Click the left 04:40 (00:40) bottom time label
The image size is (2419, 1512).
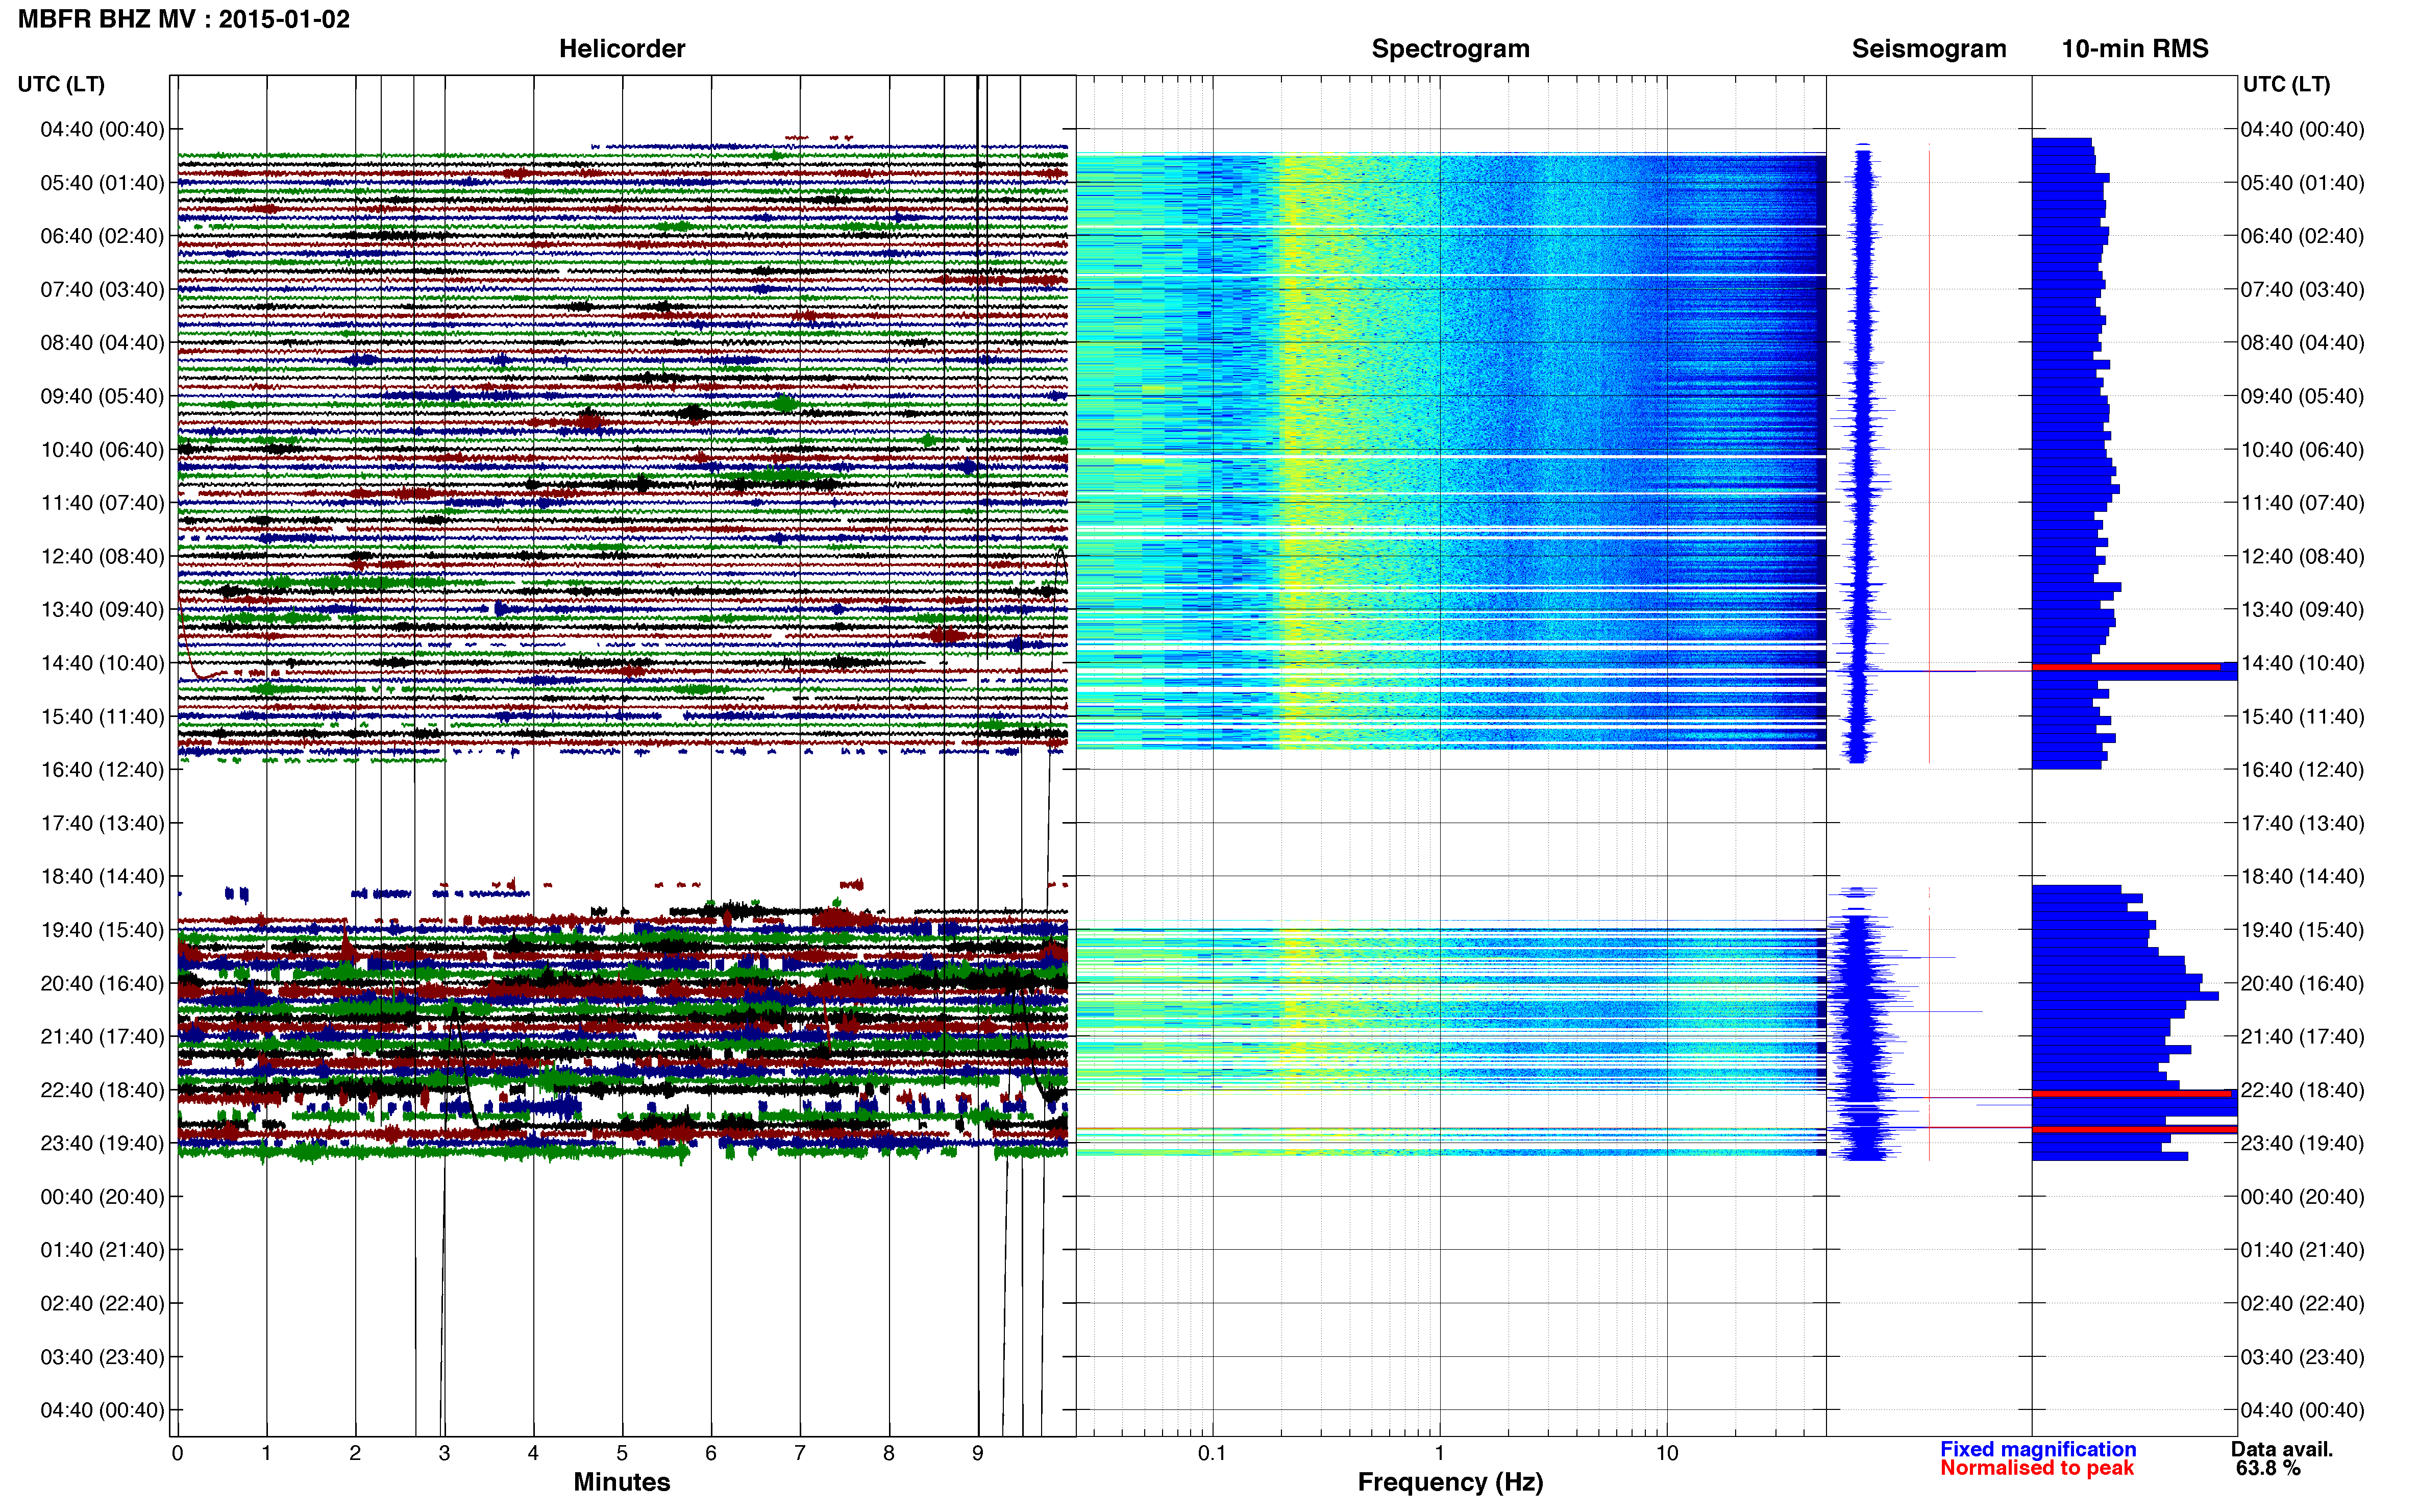[102, 1410]
